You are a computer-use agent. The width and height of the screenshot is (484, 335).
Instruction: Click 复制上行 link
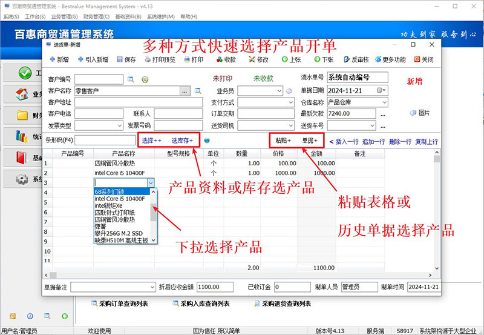tap(427, 142)
